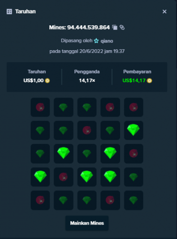Select the dim gem in row 1, column 2
This screenshot has height=239, width=177.
[64, 107]
